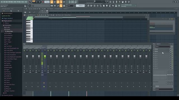The width and height of the screenshot is (179, 100).
Task: Click the transport Stop button
Action: coord(40,2)
